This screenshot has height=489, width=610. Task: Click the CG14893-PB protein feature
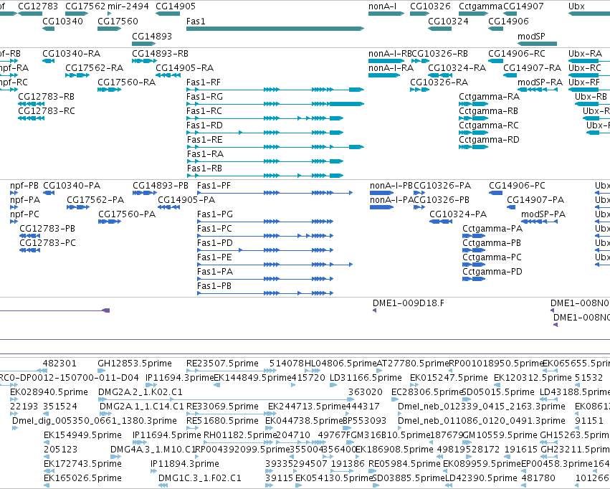145,193
